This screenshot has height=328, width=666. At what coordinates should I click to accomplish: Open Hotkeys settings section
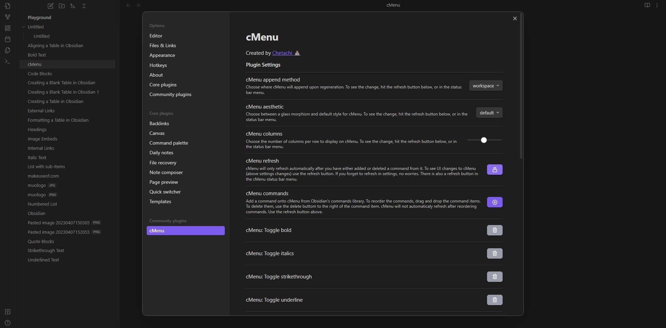coord(186,65)
